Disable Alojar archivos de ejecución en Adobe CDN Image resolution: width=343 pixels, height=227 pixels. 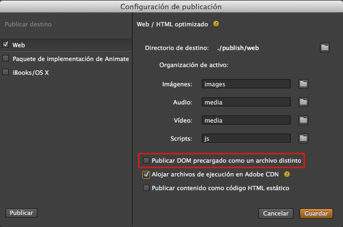(x=146, y=175)
